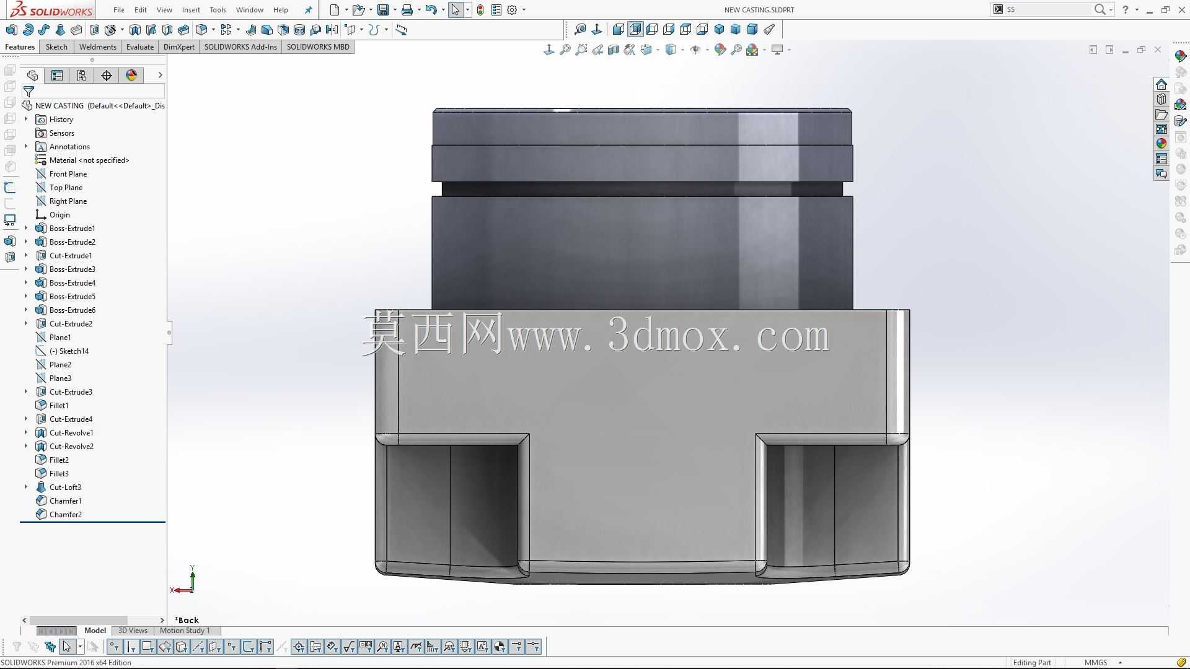Toggle the Filter Faces selection filter
This screenshot has height=669, width=1190.
coord(148,647)
